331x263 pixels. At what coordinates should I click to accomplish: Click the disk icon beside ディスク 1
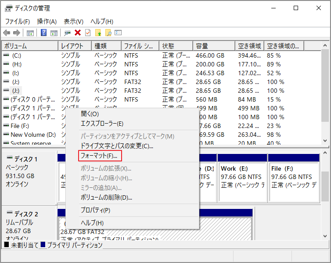(x=10, y=157)
